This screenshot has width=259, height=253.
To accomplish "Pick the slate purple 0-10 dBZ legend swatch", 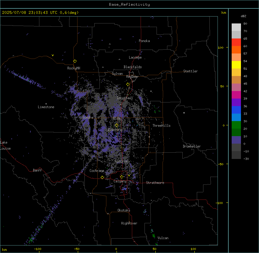I will [x=236, y=140].
